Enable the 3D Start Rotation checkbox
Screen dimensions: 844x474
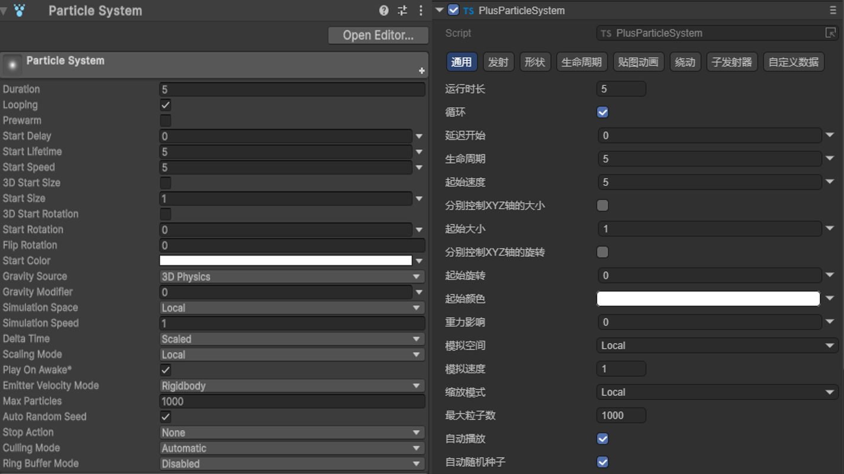(166, 214)
